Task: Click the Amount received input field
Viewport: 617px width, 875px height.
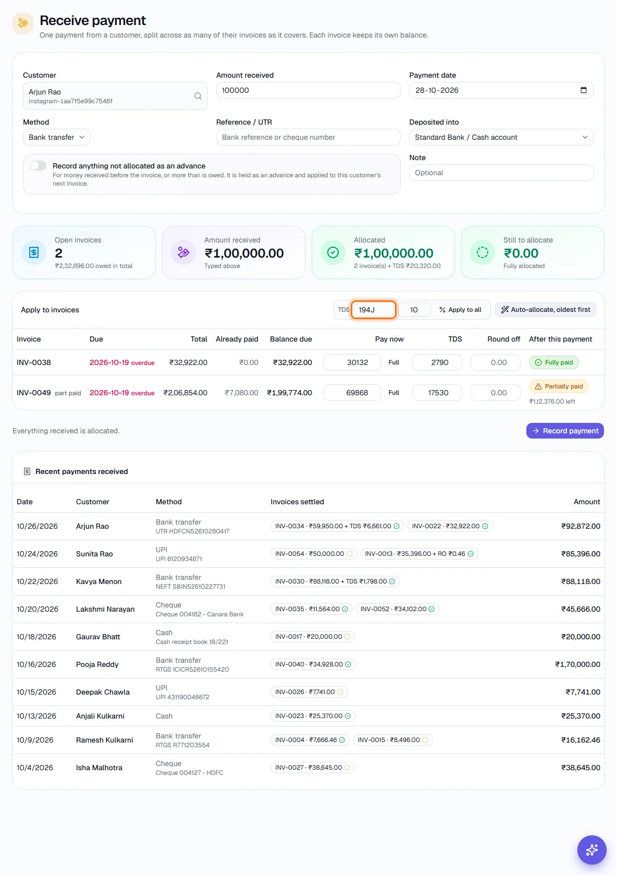Action: tap(308, 90)
